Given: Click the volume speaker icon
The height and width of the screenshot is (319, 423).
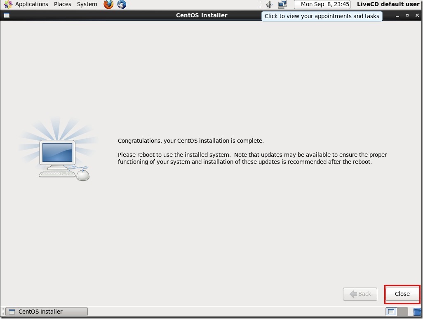Looking at the screenshot, I should pyautogui.click(x=269, y=4).
